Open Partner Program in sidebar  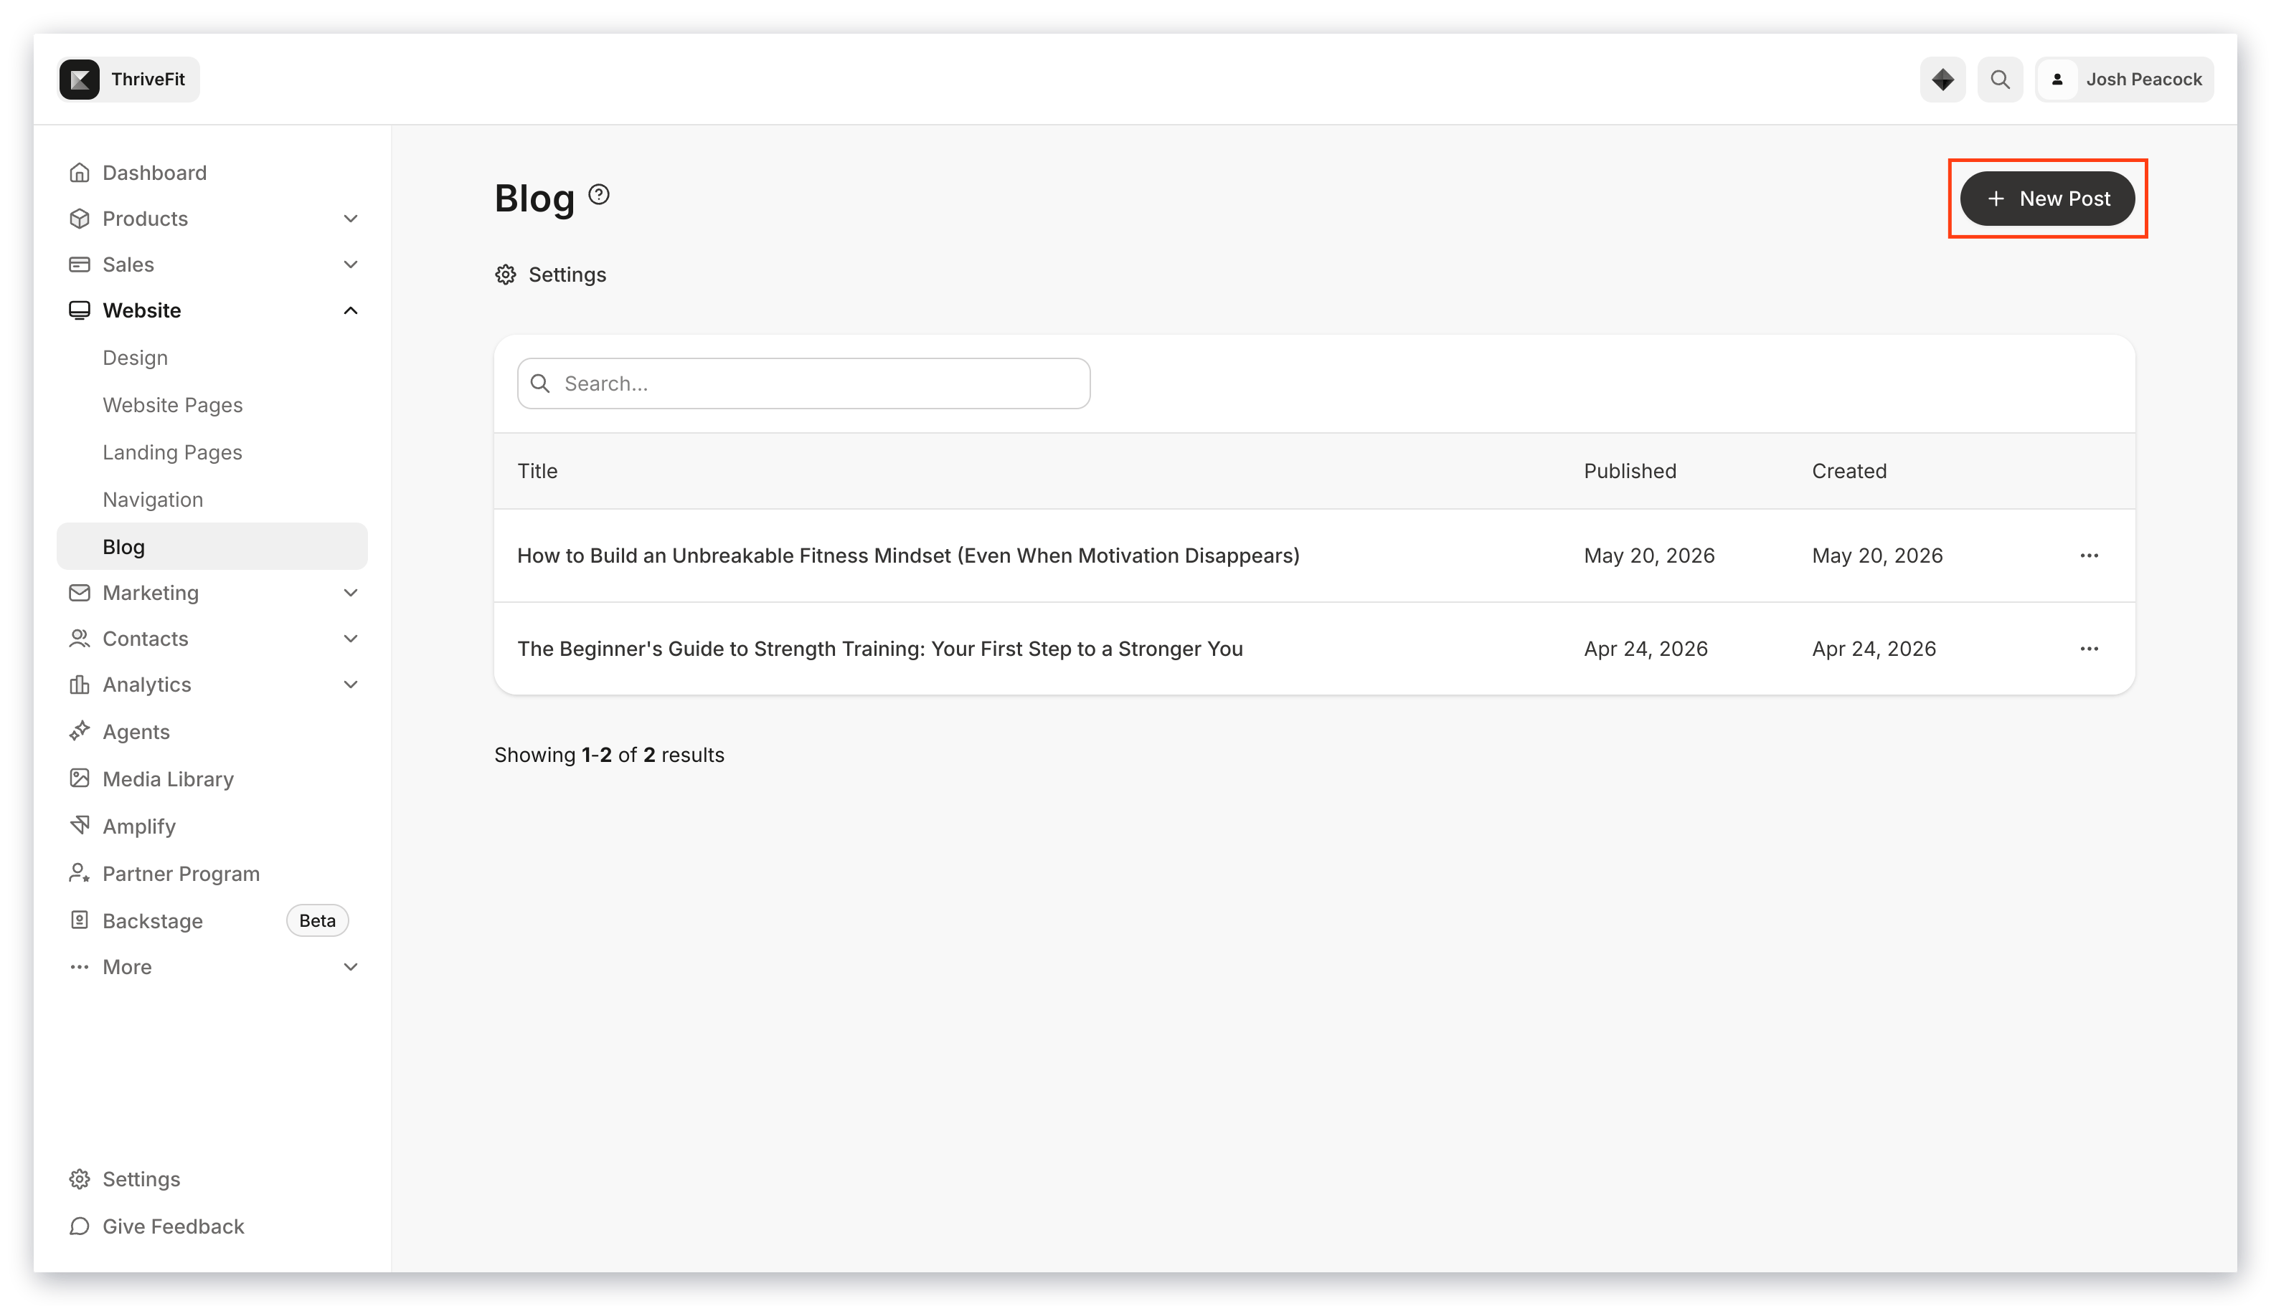coord(212,874)
